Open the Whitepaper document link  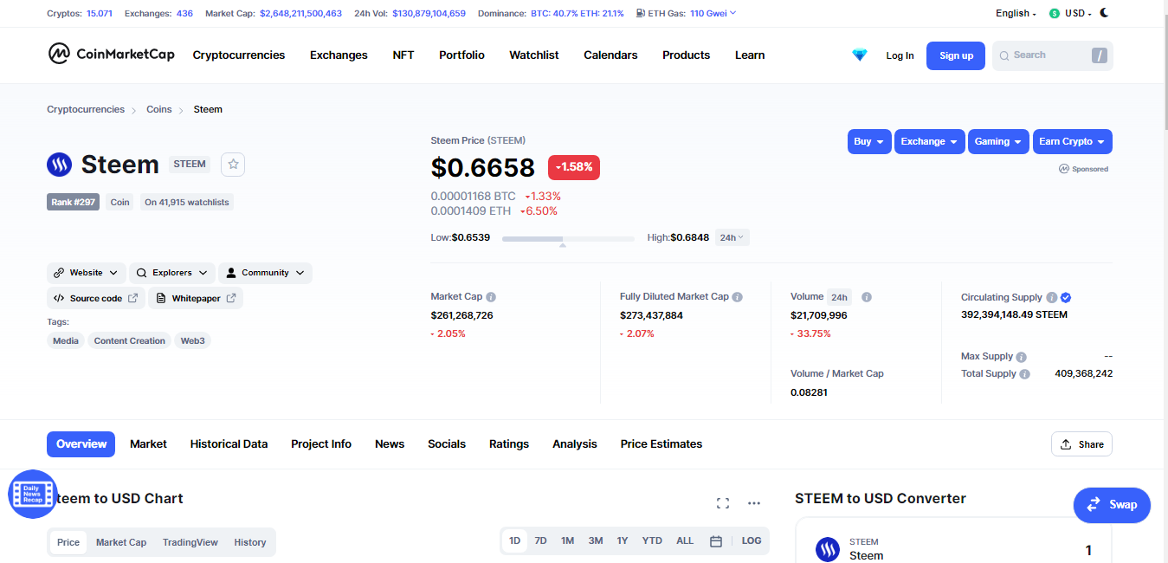tap(196, 298)
